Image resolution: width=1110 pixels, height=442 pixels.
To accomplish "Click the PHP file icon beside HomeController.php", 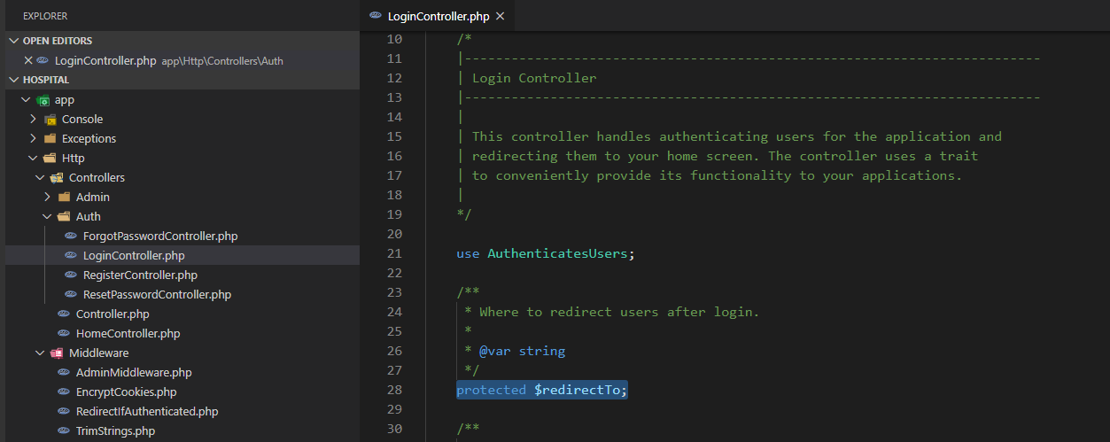I will (64, 334).
